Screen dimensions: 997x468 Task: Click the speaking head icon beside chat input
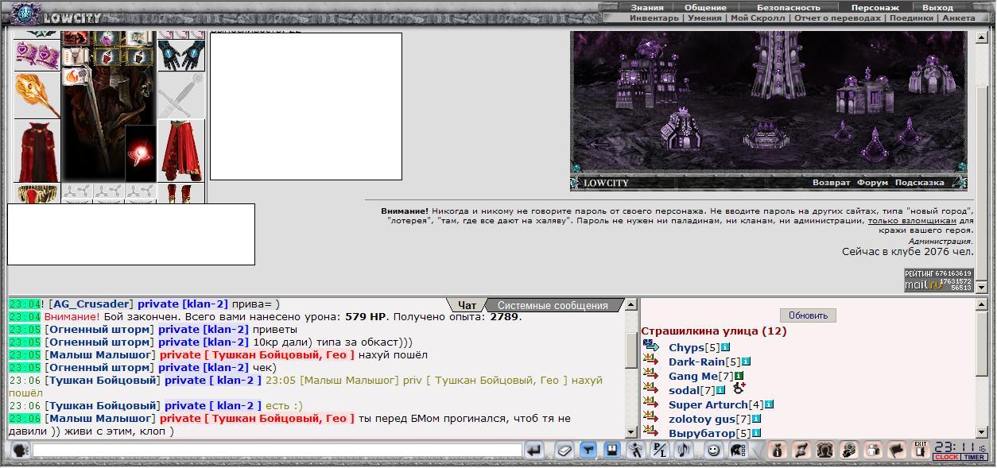(20, 451)
